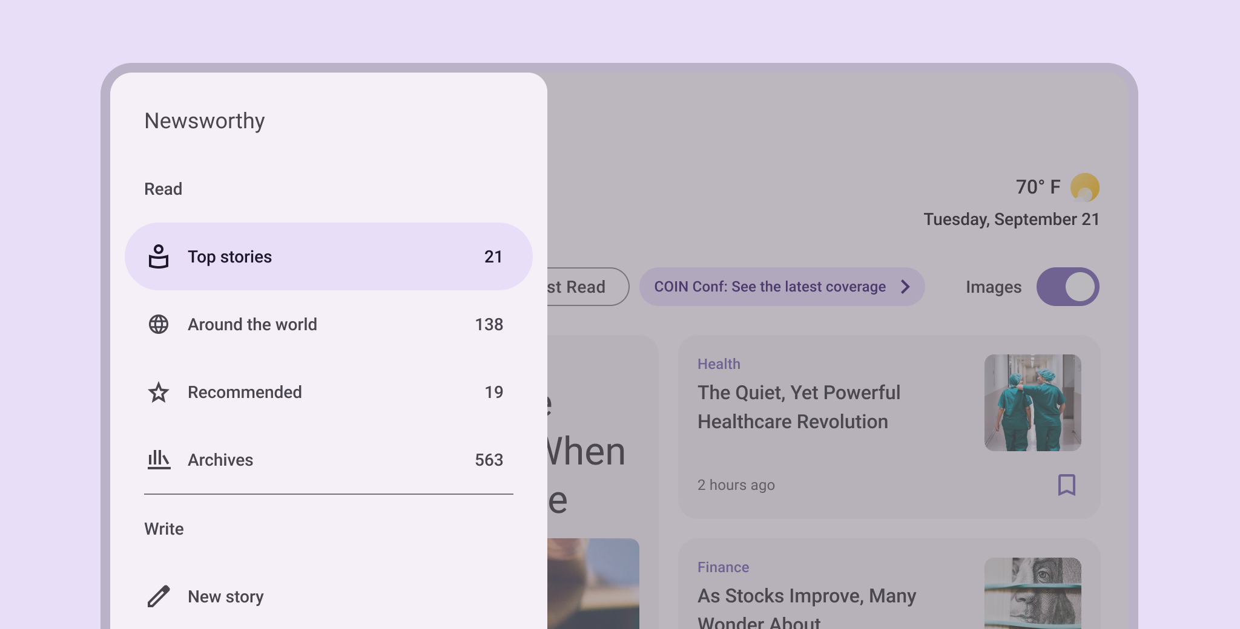The height and width of the screenshot is (629, 1240).
Task: Select Top stories in the navigation drawer
Action: [x=230, y=257]
